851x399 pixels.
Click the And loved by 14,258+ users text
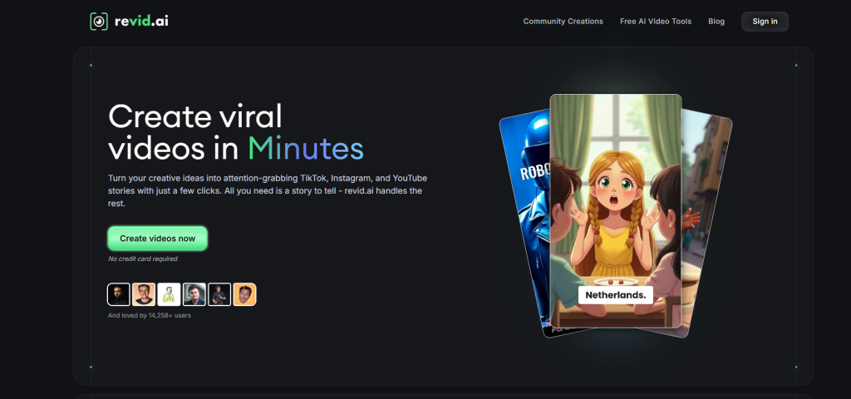(x=150, y=315)
